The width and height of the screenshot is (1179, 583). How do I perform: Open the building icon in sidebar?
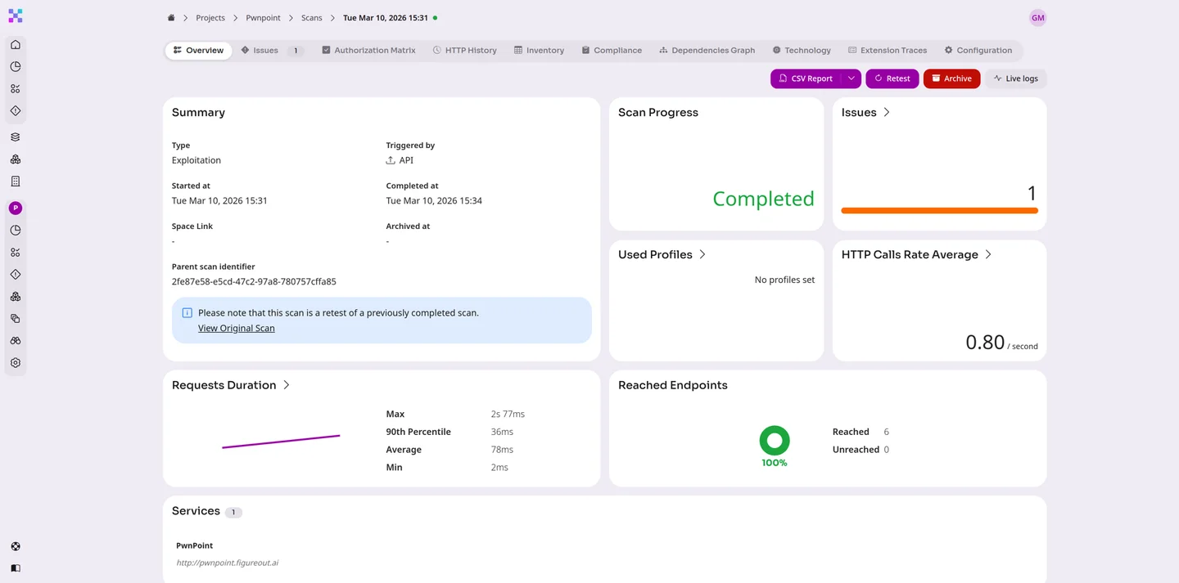tap(16, 182)
